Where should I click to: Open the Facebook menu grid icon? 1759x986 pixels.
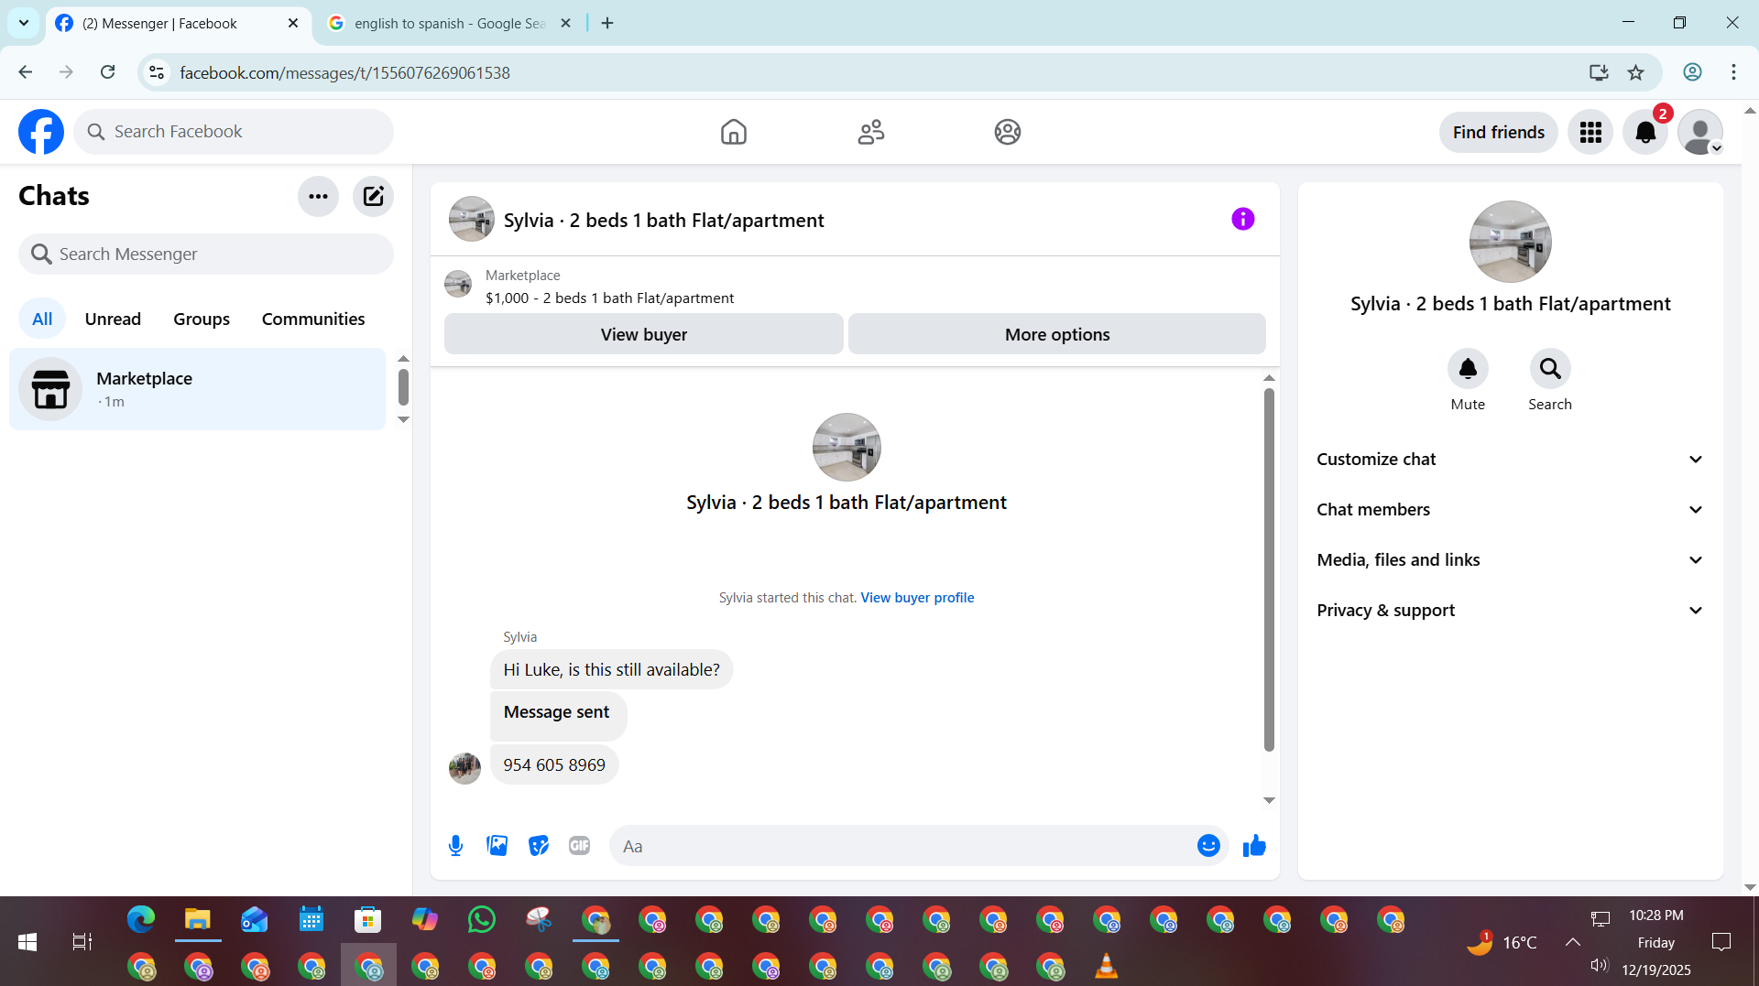pyautogui.click(x=1590, y=132)
